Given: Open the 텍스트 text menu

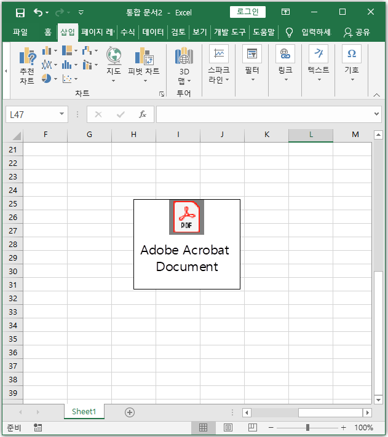Looking at the screenshot, I should coord(319,63).
